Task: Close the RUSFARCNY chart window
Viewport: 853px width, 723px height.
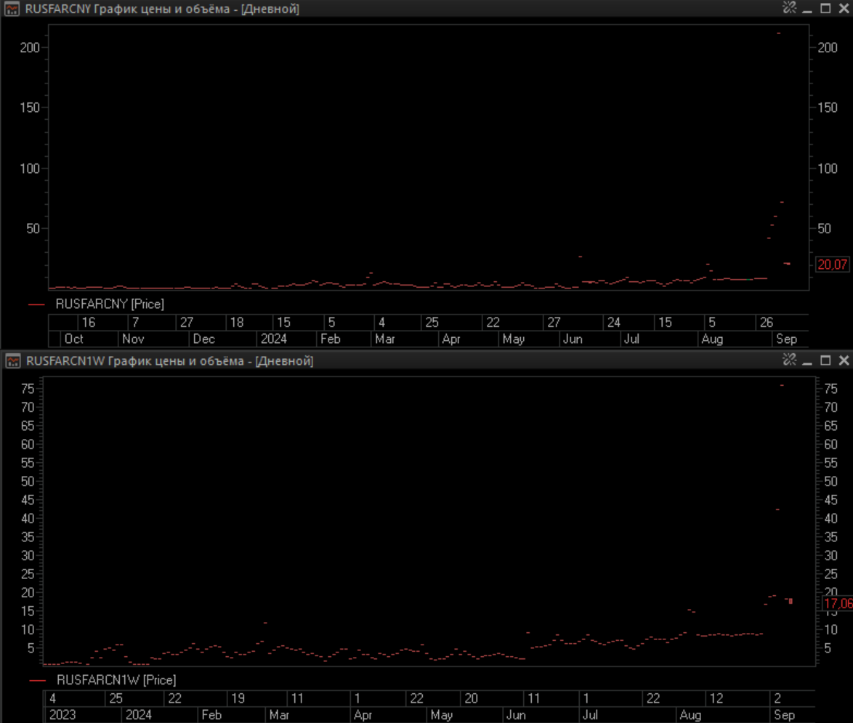Action: tap(844, 9)
